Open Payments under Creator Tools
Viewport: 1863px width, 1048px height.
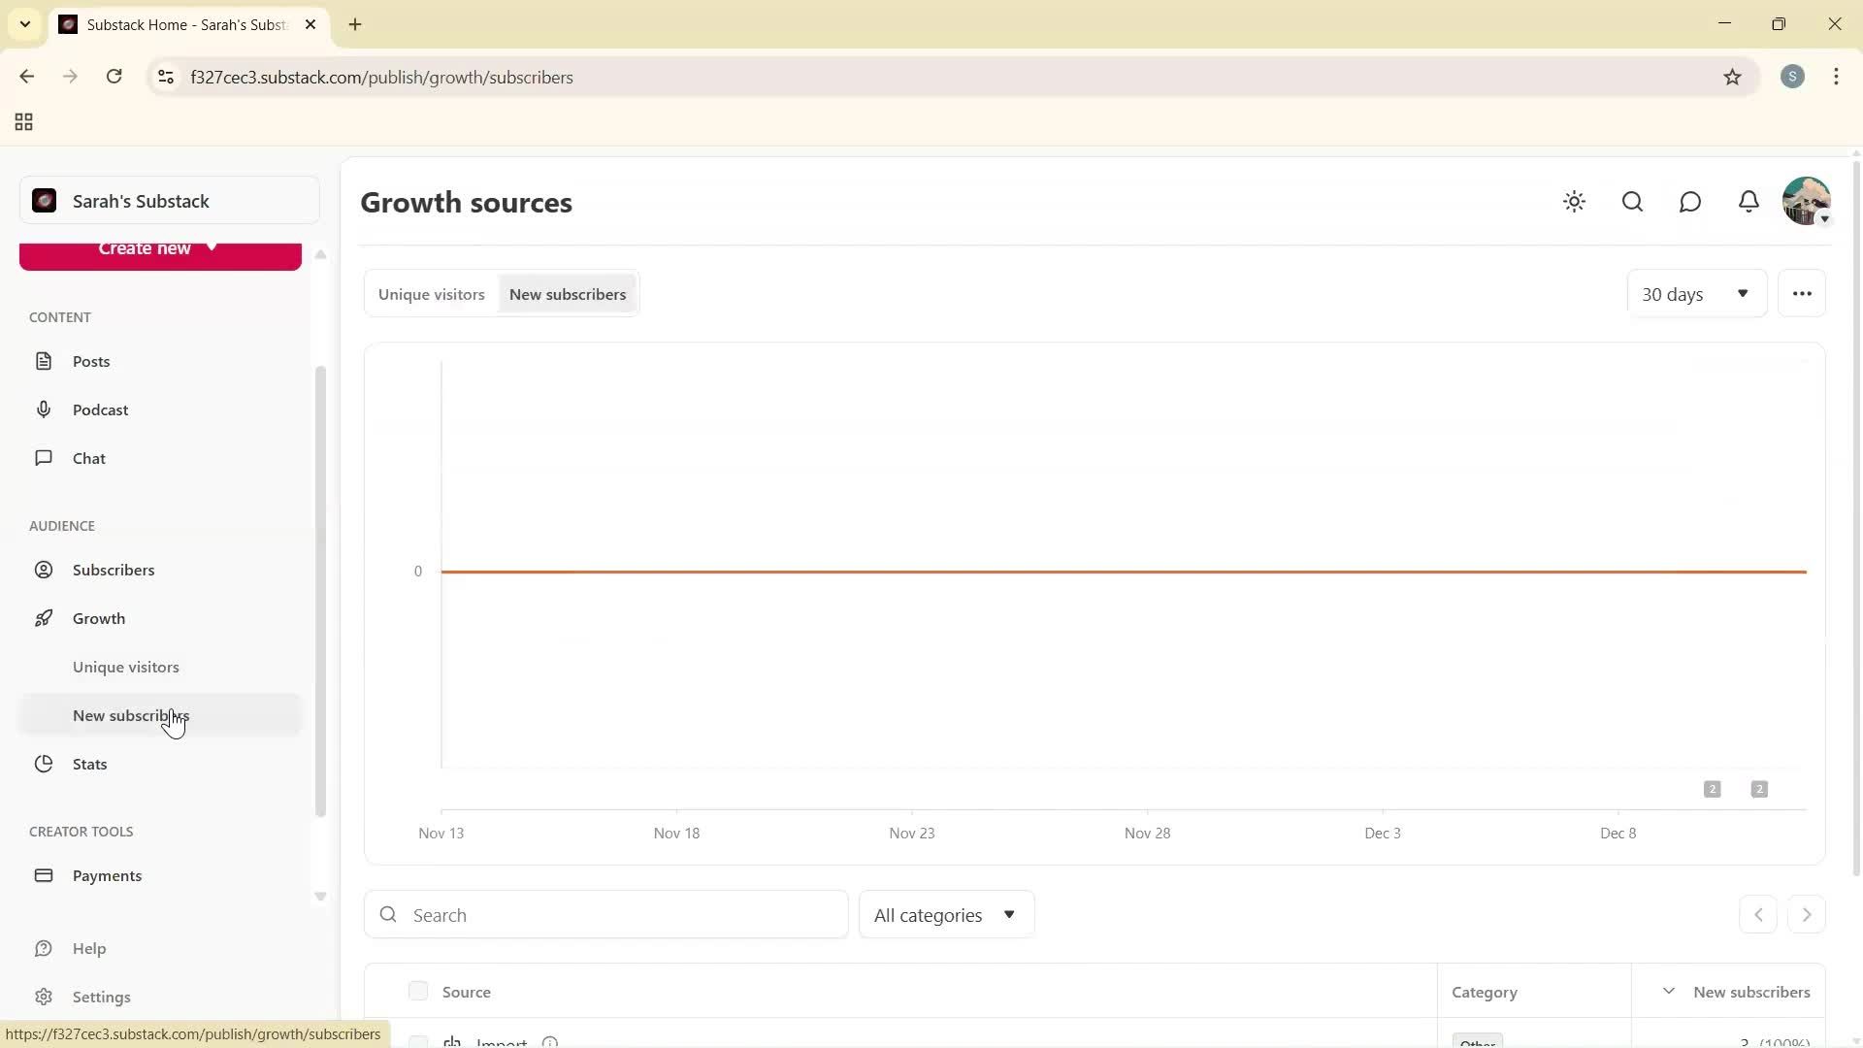click(107, 875)
